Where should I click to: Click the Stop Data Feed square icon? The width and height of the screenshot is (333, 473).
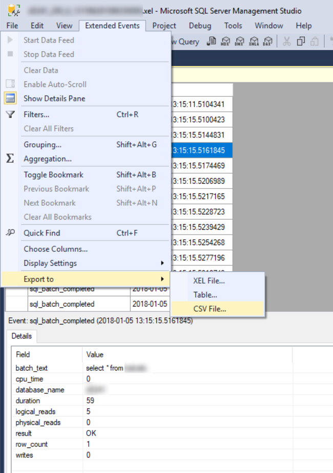coord(10,54)
